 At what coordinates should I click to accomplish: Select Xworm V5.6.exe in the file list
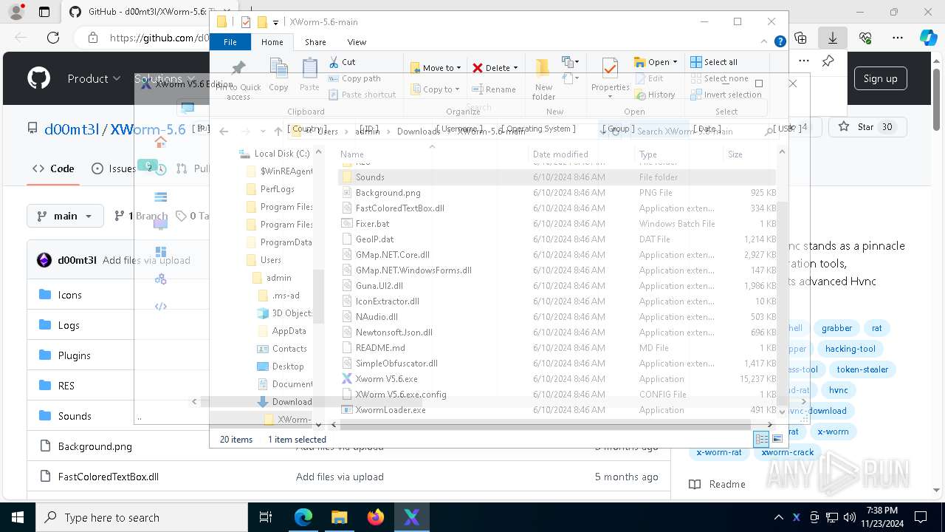click(386, 379)
